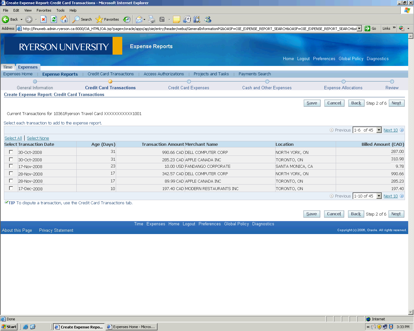
Task: Click the Print toolbar icon
Action: (x=152, y=19)
